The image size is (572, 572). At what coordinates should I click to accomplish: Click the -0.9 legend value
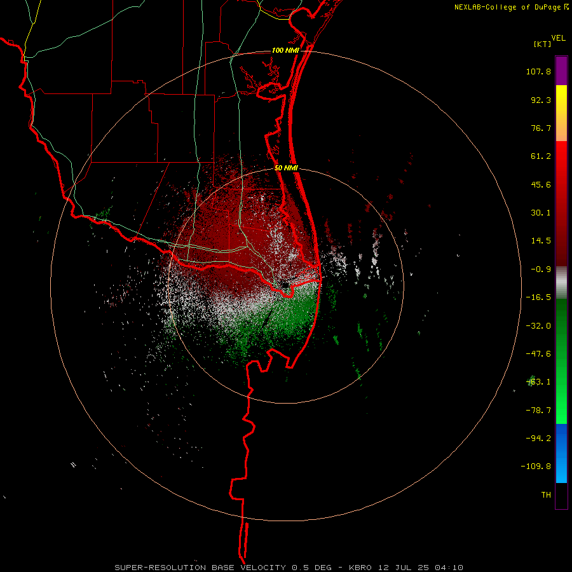[541, 269]
